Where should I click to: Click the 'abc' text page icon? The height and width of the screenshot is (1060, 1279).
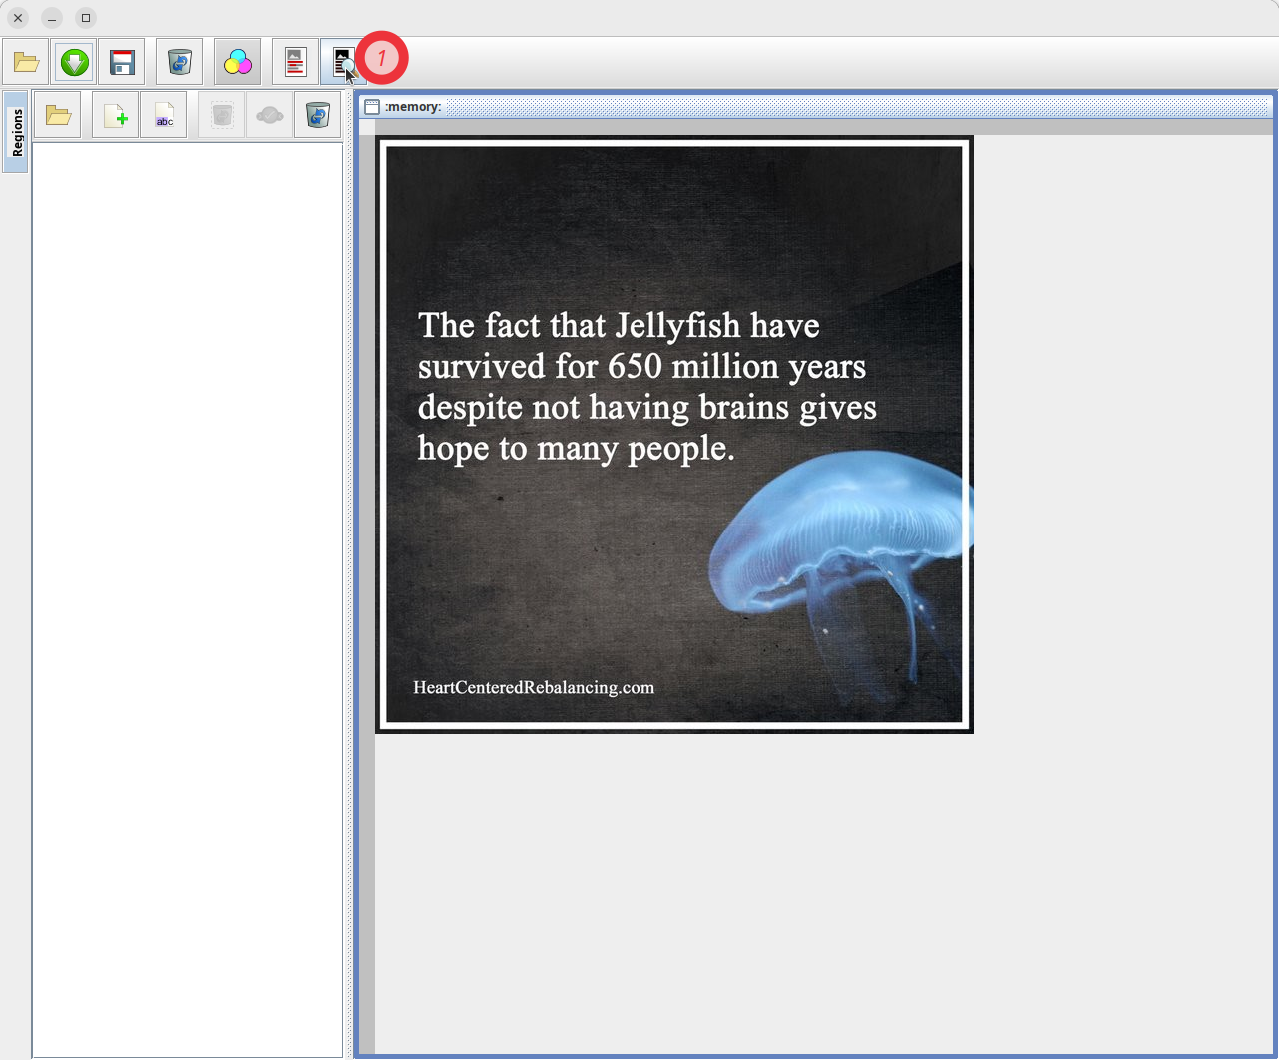point(164,115)
